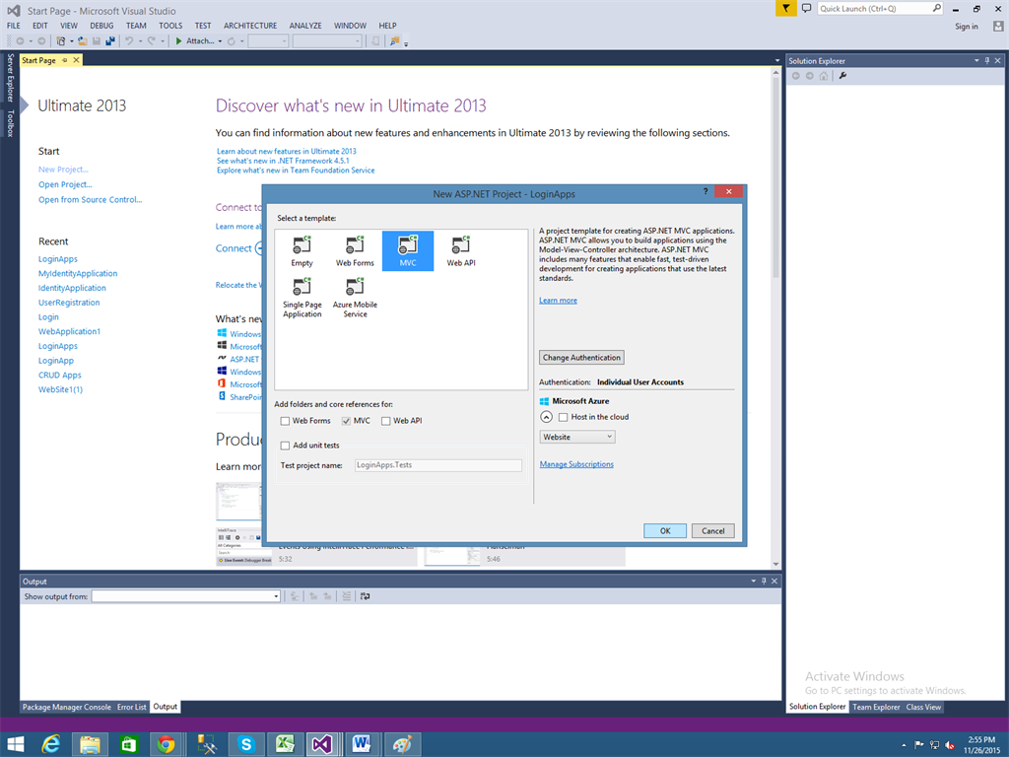The width and height of the screenshot is (1009, 757).
Task: Open the DEBUG menu
Action: (101, 26)
